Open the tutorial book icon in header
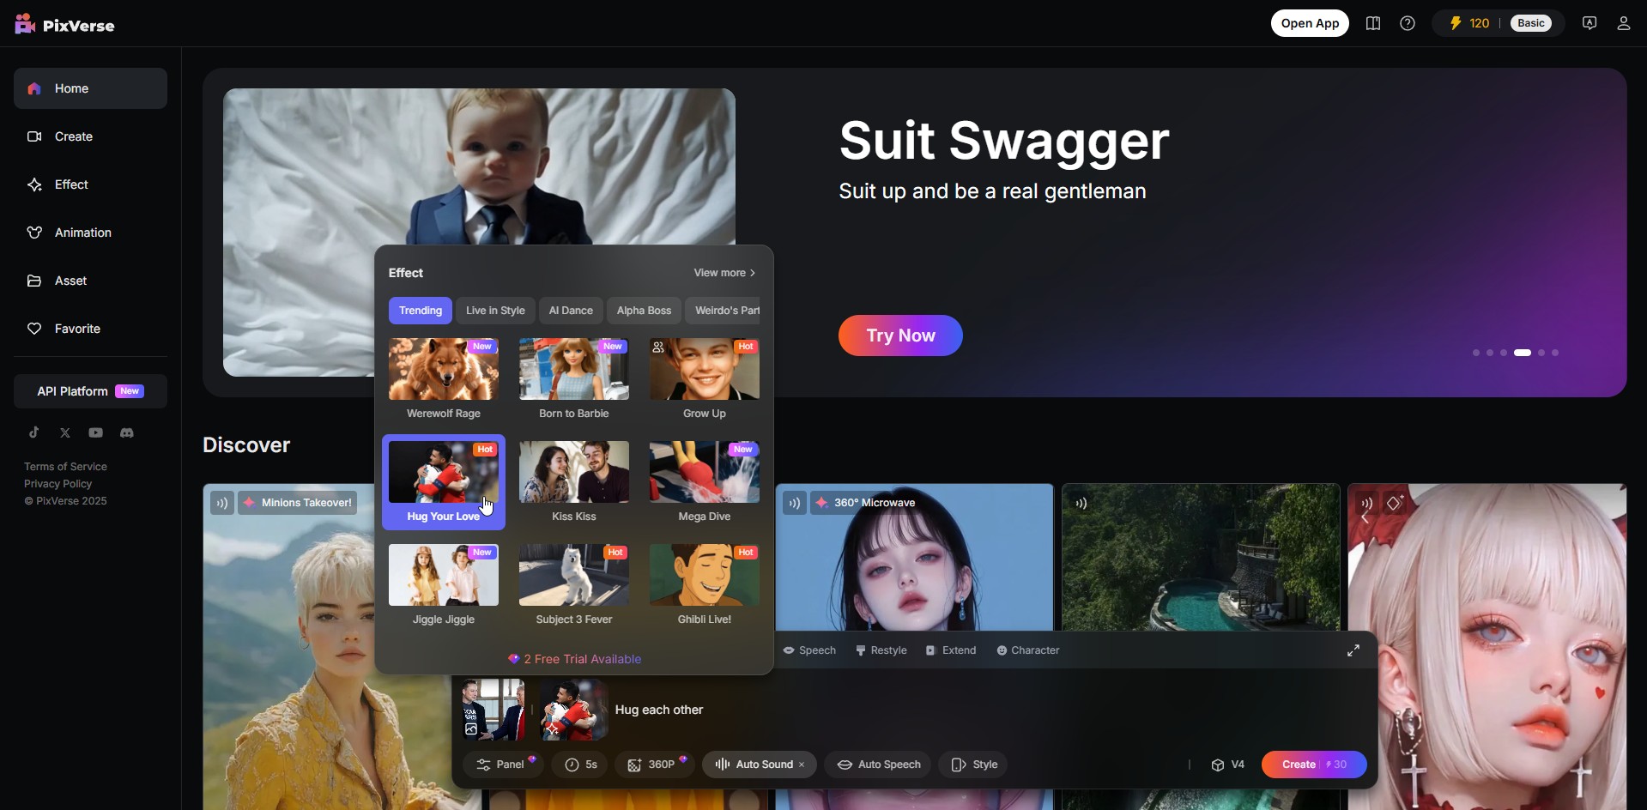 point(1373,24)
